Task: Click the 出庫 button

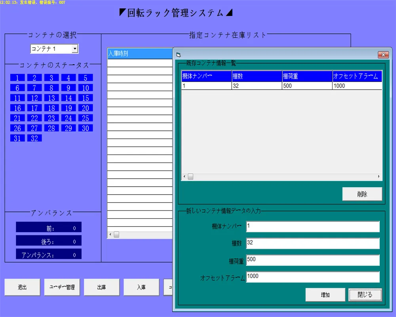Action: [x=101, y=287]
